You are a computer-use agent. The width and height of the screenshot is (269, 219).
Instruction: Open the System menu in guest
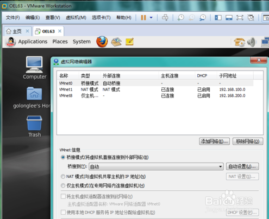(82, 42)
